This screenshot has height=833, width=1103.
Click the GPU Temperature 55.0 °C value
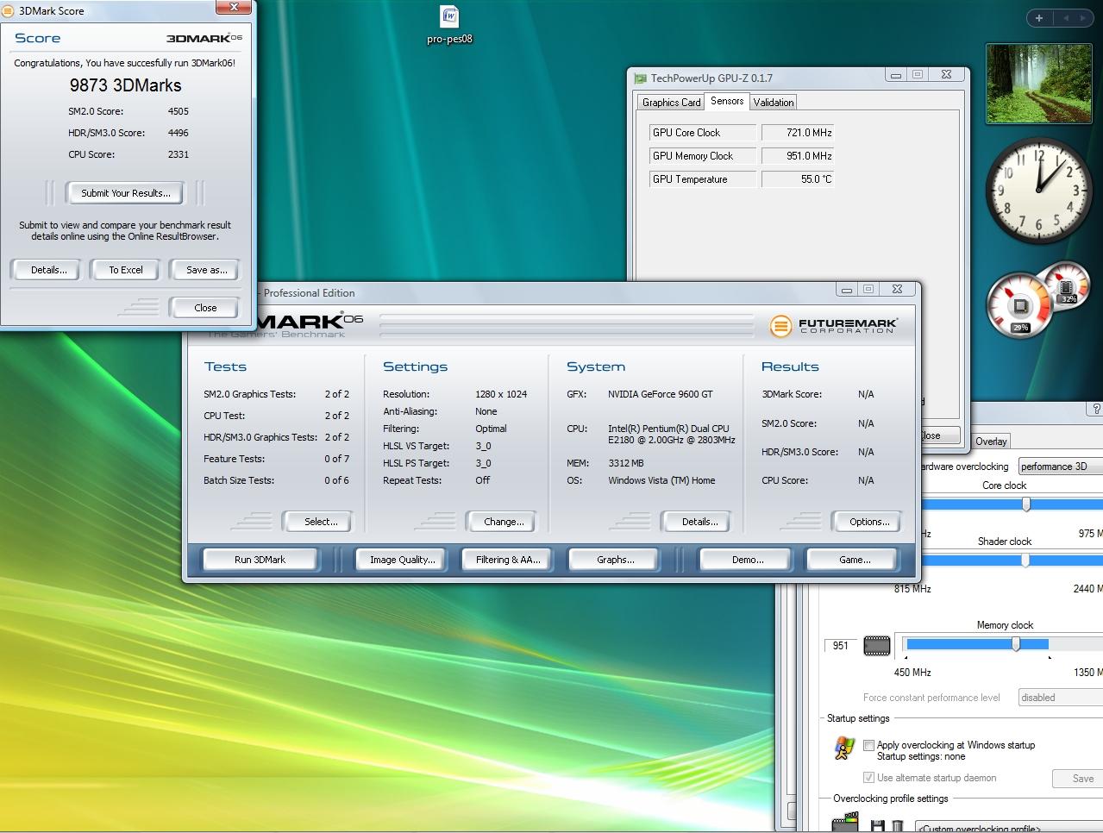click(x=798, y=179)
